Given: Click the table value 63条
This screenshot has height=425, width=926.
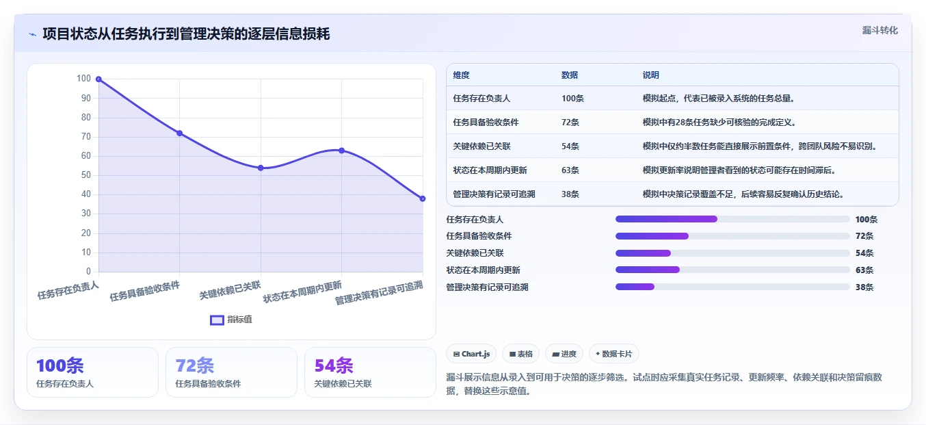Looking at the screenshot, I should pos(570,170).
